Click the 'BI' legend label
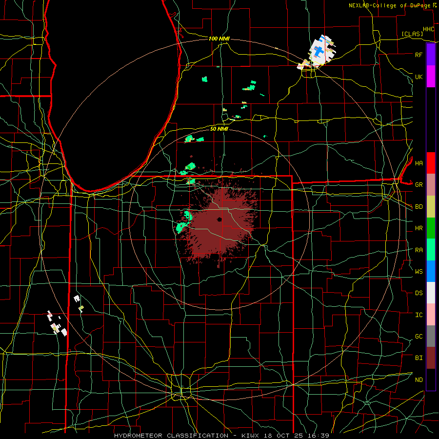The width and height of the screenshot is (439, 439). pos(419,358)
